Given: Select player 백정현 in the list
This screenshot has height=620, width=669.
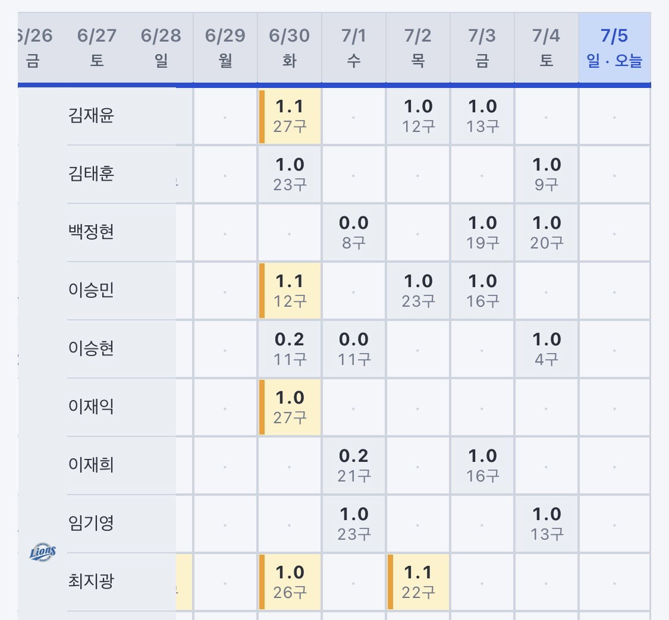Looking at the screenshot, I should click(x=92, y=232).
